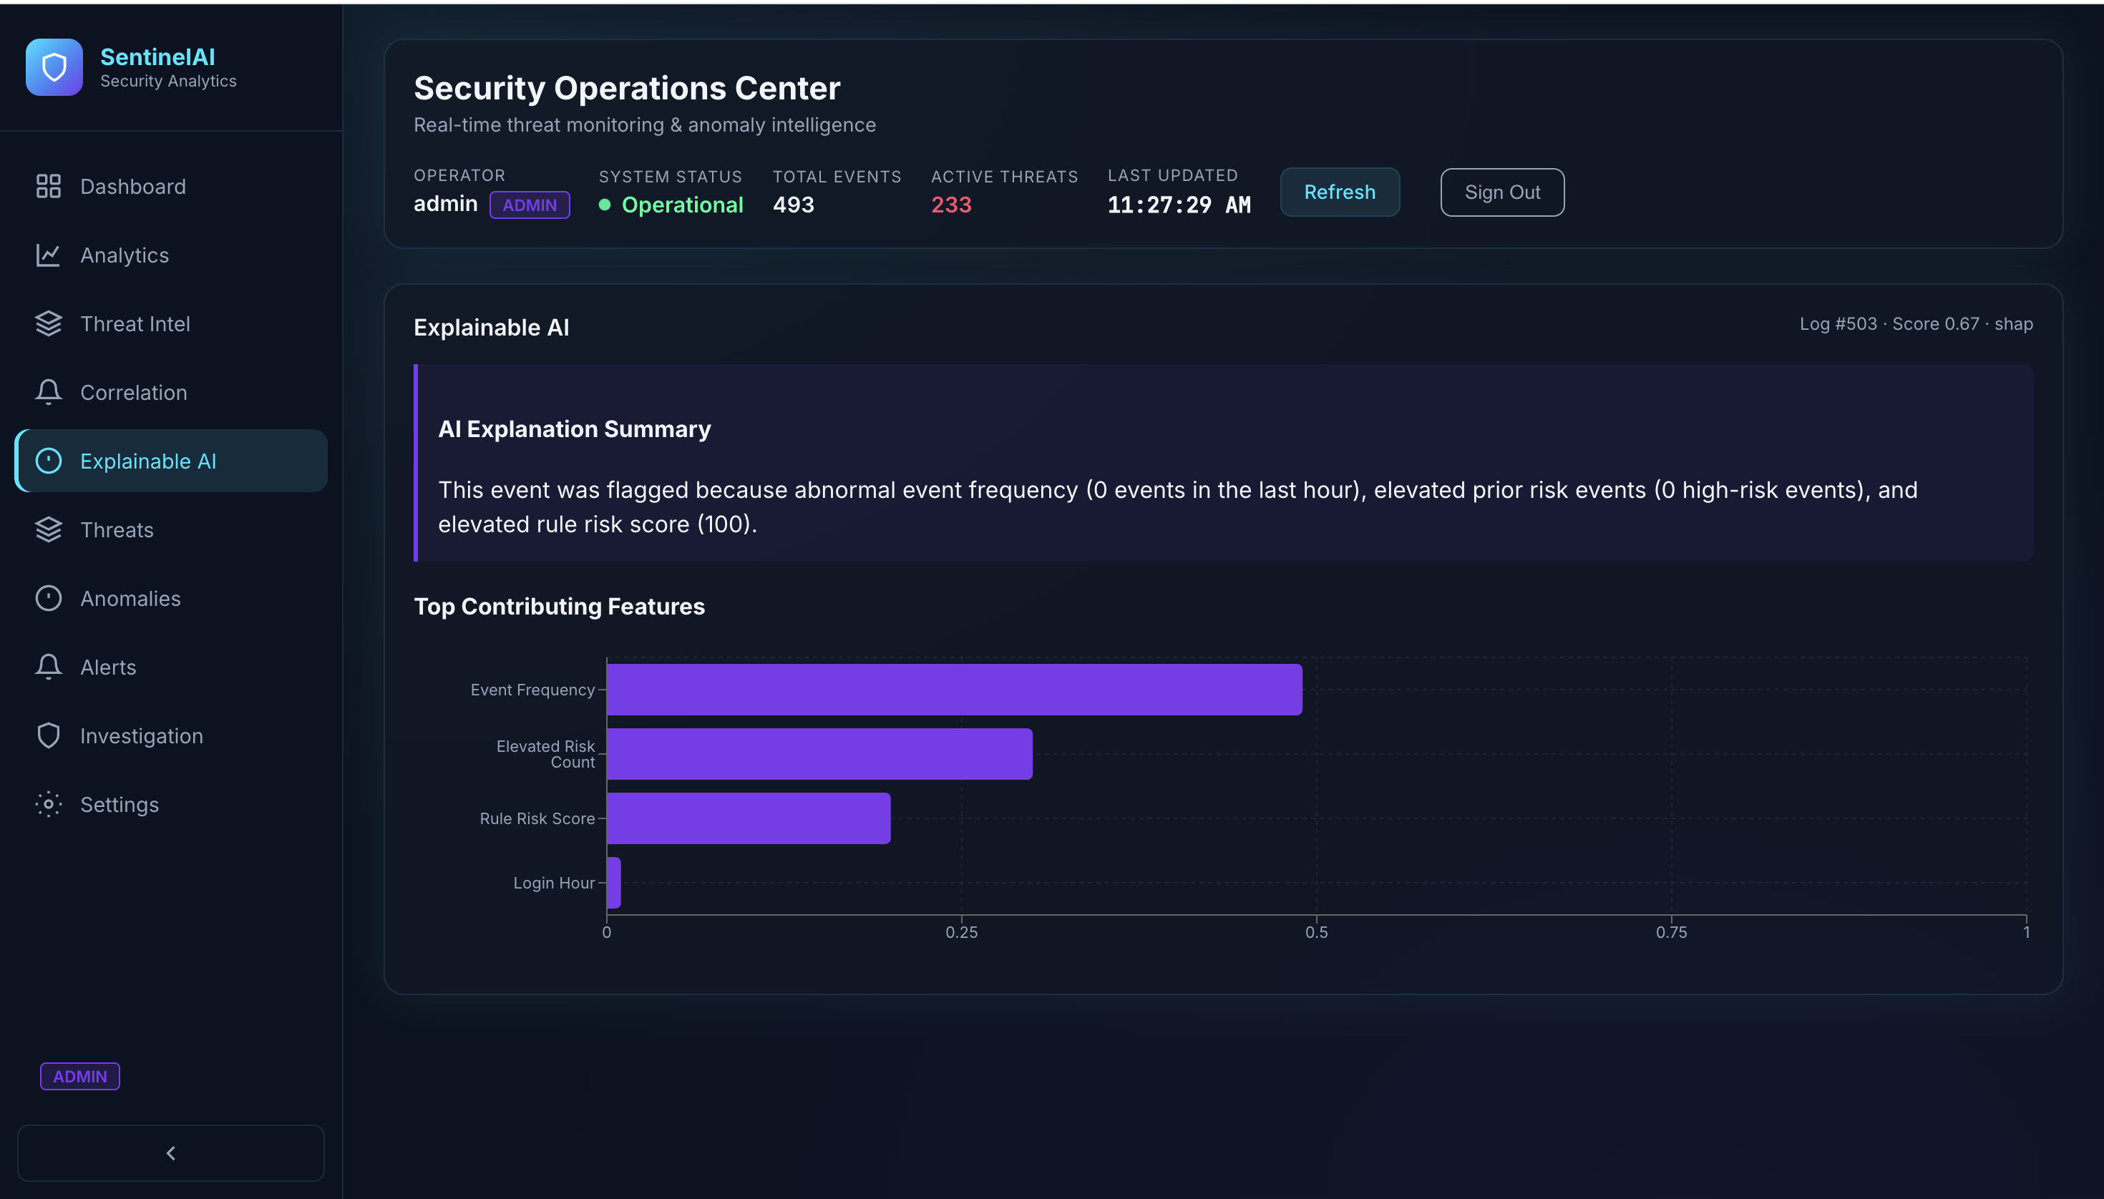Click the 'Log #503 · Score 0.67 · shap' text
Screen dimensions: 2104x1199
tap(1915, 325)
